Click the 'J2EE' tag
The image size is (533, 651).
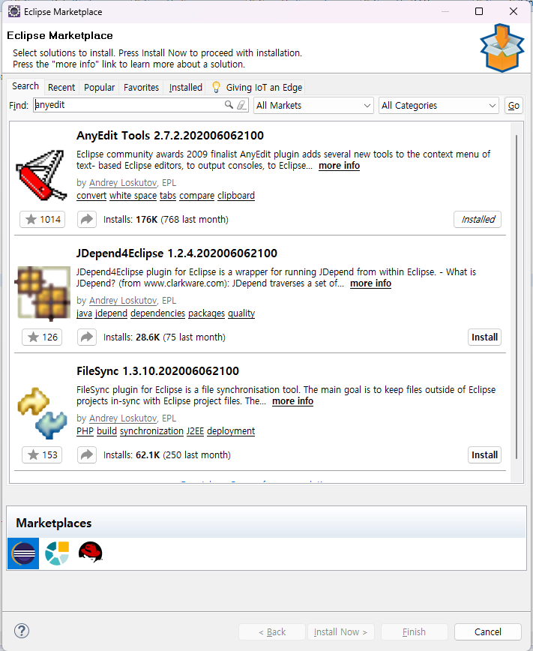(195, 431)
